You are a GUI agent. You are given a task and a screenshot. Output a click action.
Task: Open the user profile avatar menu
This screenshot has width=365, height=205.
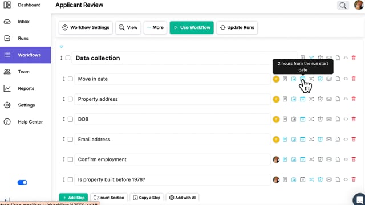[x=359, y=5]
